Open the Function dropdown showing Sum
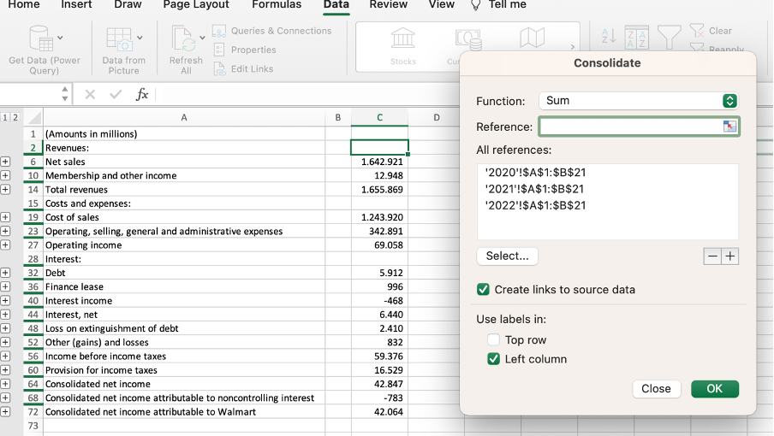The height and width of the screenshot is (436, 774). pyautogui.click(x=638, y=101)
